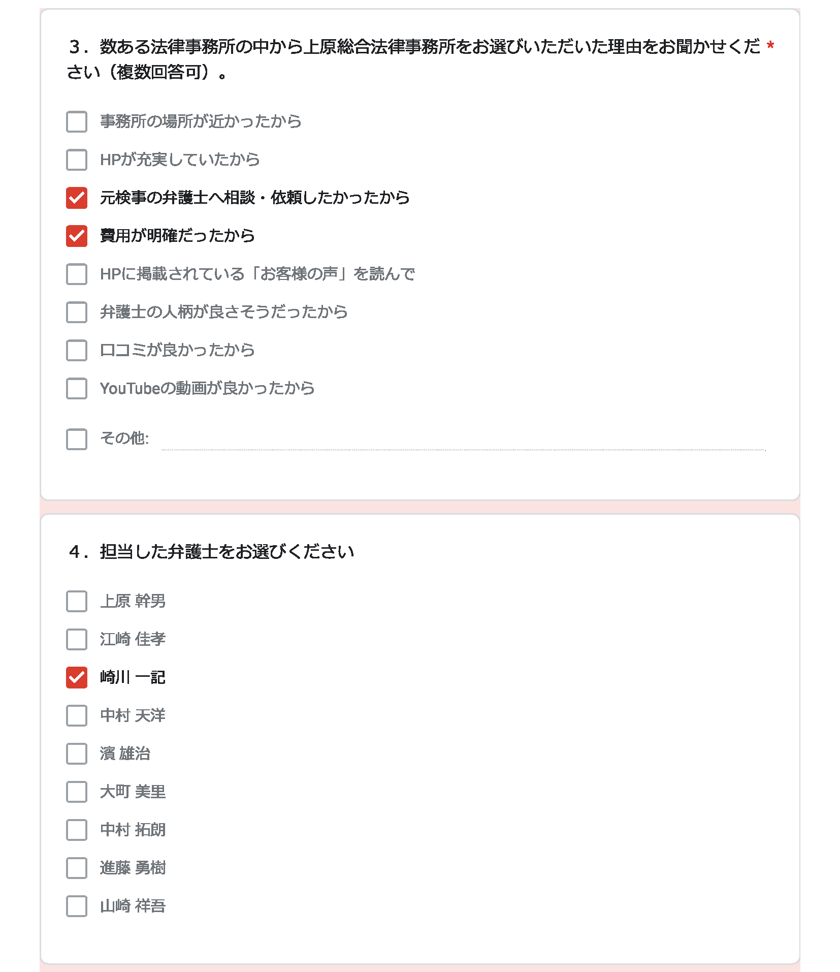Check the 濱 雄治 checkbox

[x=77, y=754]
